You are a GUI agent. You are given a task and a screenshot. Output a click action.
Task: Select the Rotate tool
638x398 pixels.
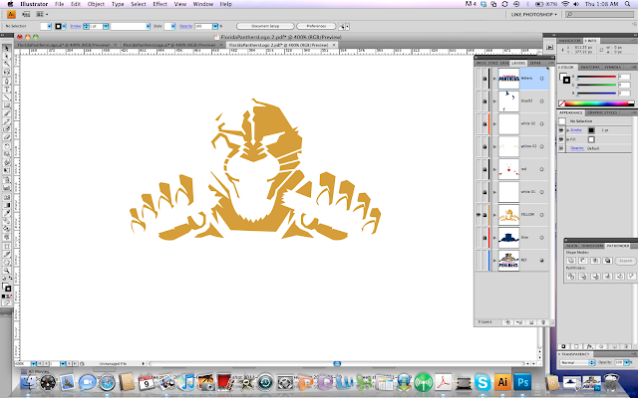(x=7, y=146)
